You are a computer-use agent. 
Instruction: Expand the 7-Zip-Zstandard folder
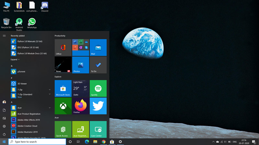[x=50, y=94]
